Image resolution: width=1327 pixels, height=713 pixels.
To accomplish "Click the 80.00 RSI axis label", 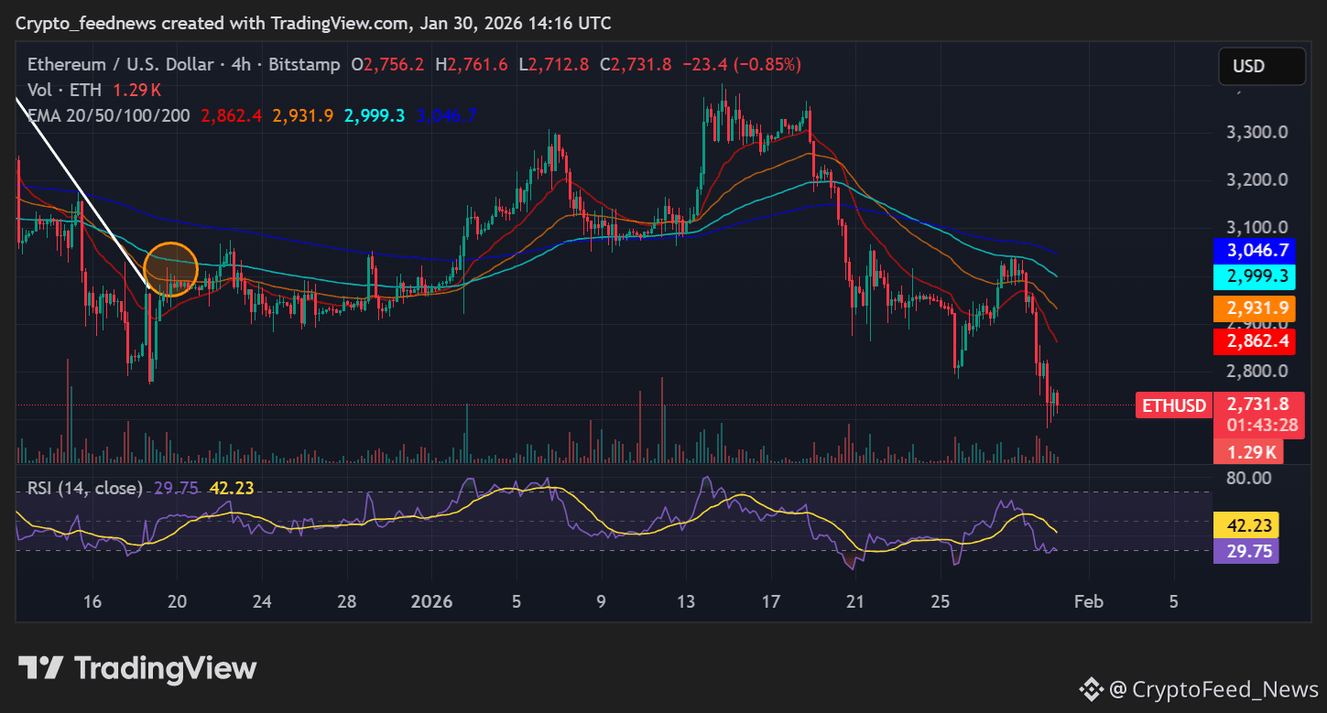I will [1248, 478].
